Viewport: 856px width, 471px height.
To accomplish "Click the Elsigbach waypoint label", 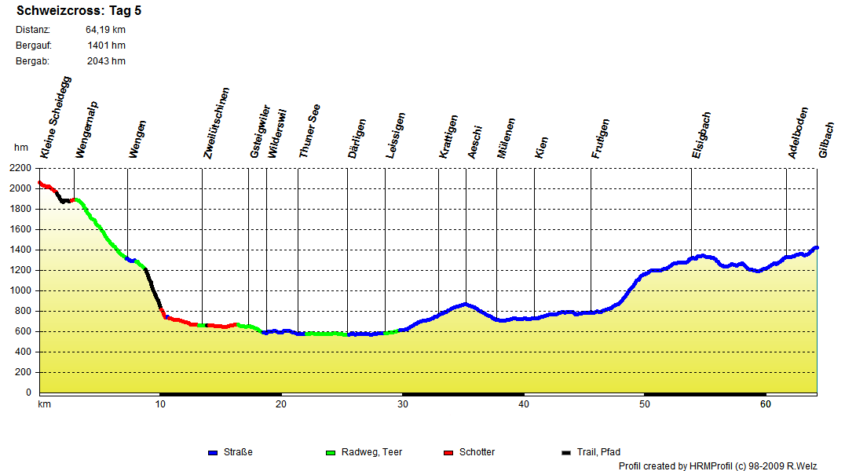I will pos(702,135).
